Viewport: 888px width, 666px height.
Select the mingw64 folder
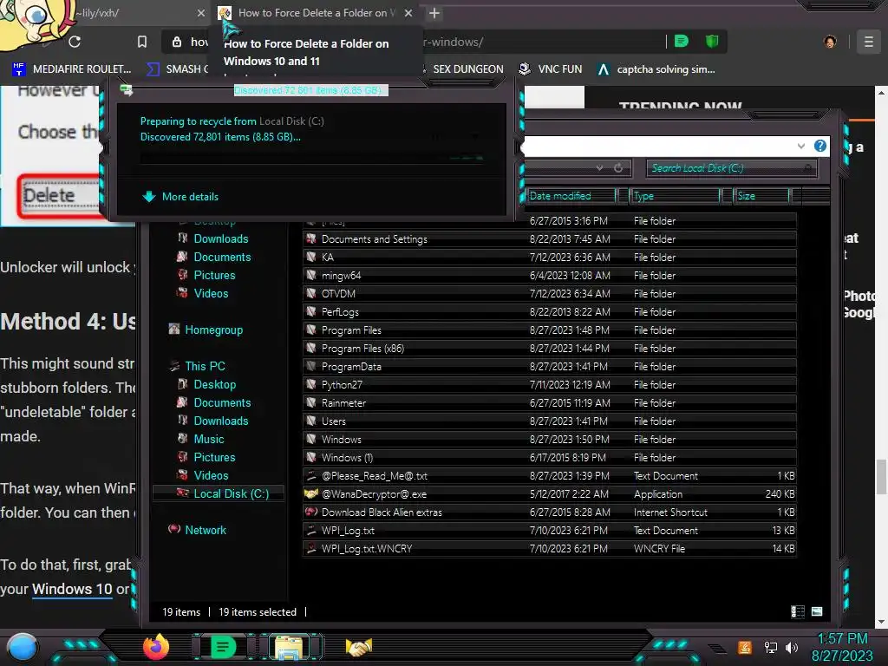(x=549, y=276)
